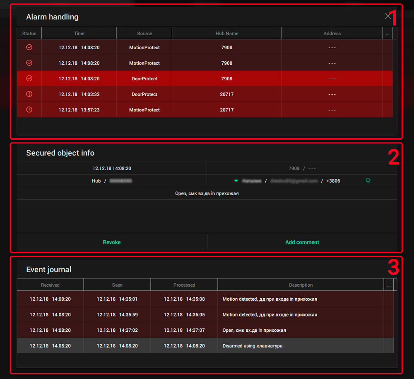Click processed time 14:37:07 in Event journal

pyautogui.click(x=184, y=330)
